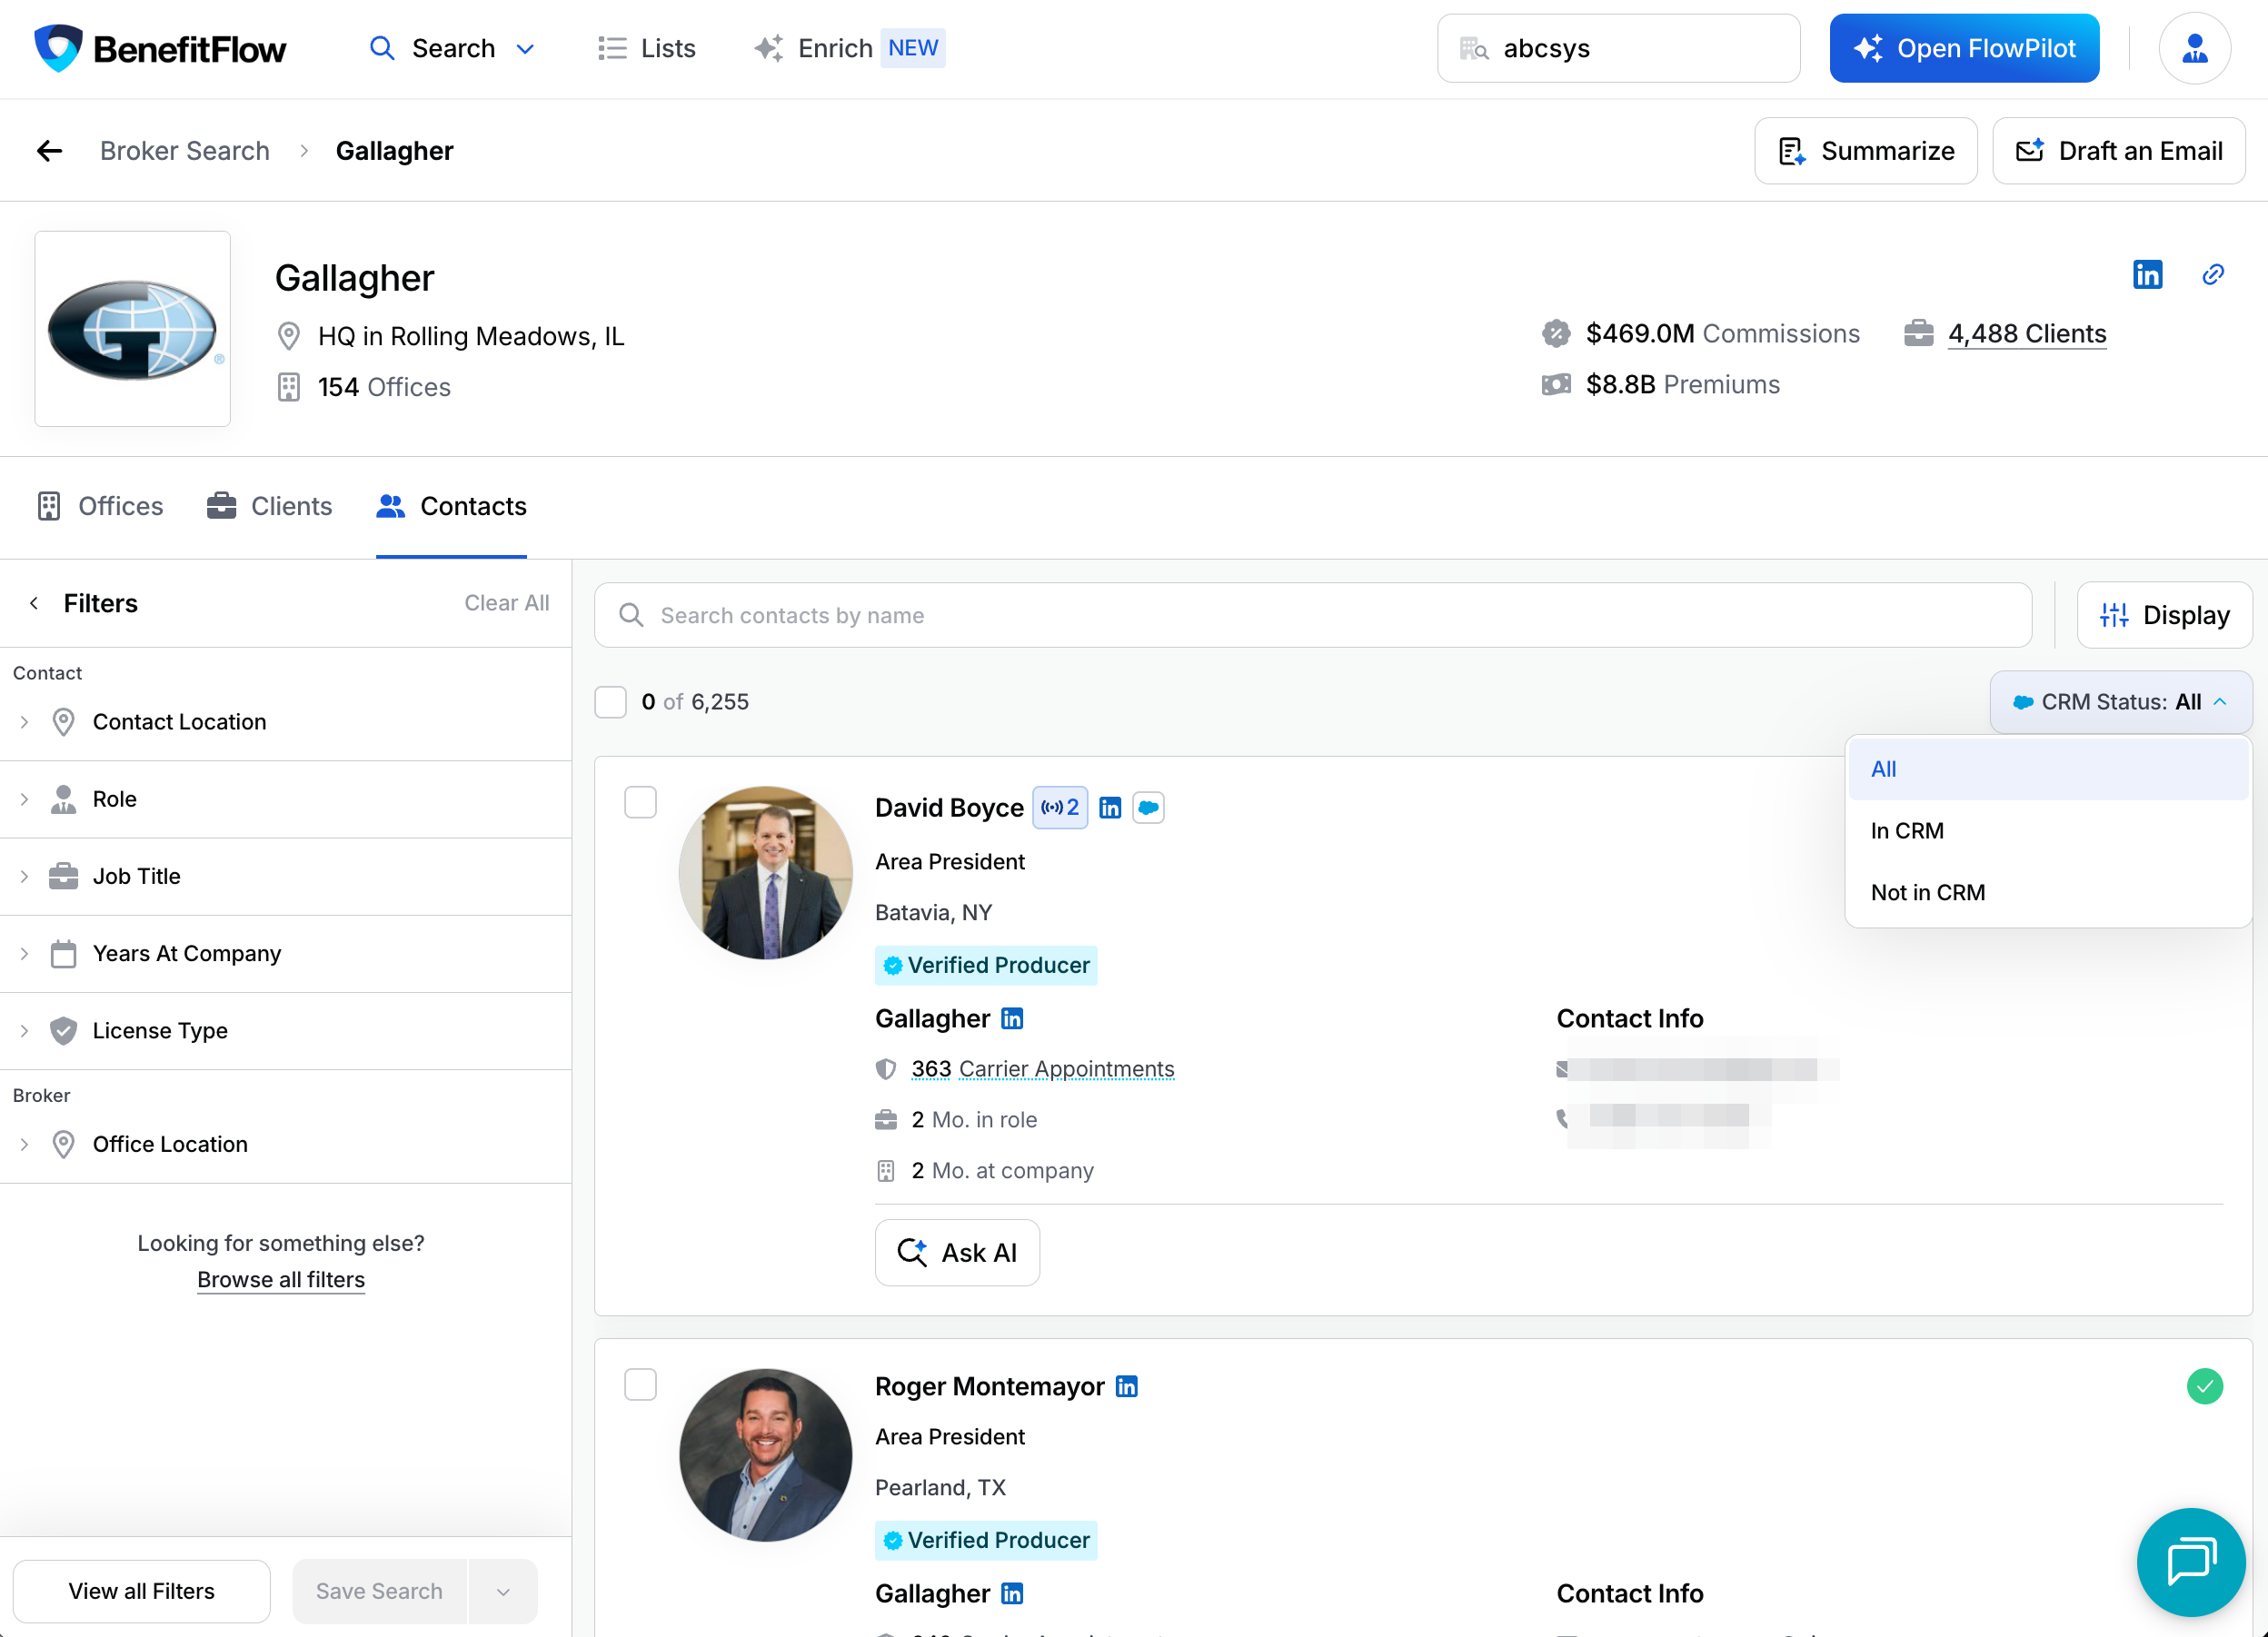Click the BenefitFlow logo

tap(160, 48)
